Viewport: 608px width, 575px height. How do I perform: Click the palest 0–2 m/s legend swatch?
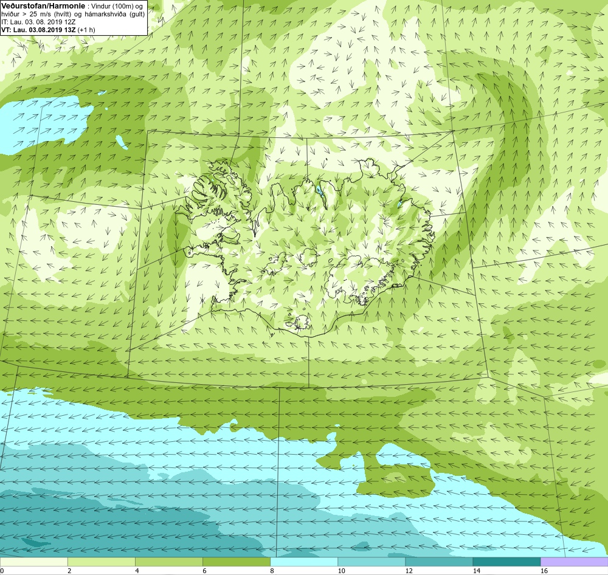pos(33,562)
